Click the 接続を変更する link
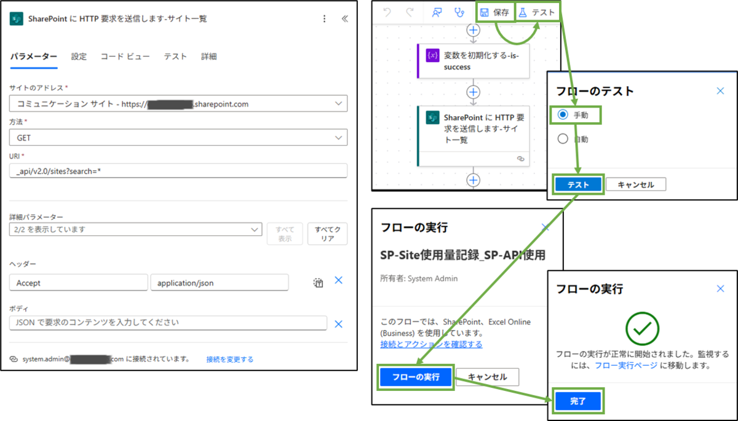The image size is (738, 421). pyautogui.click(x=230, y=359)
